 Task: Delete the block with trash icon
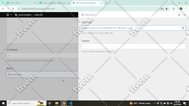(179, 15)
